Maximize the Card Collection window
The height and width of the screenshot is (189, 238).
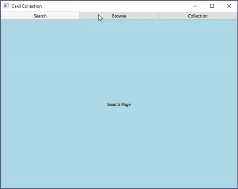tap(212, 6)
